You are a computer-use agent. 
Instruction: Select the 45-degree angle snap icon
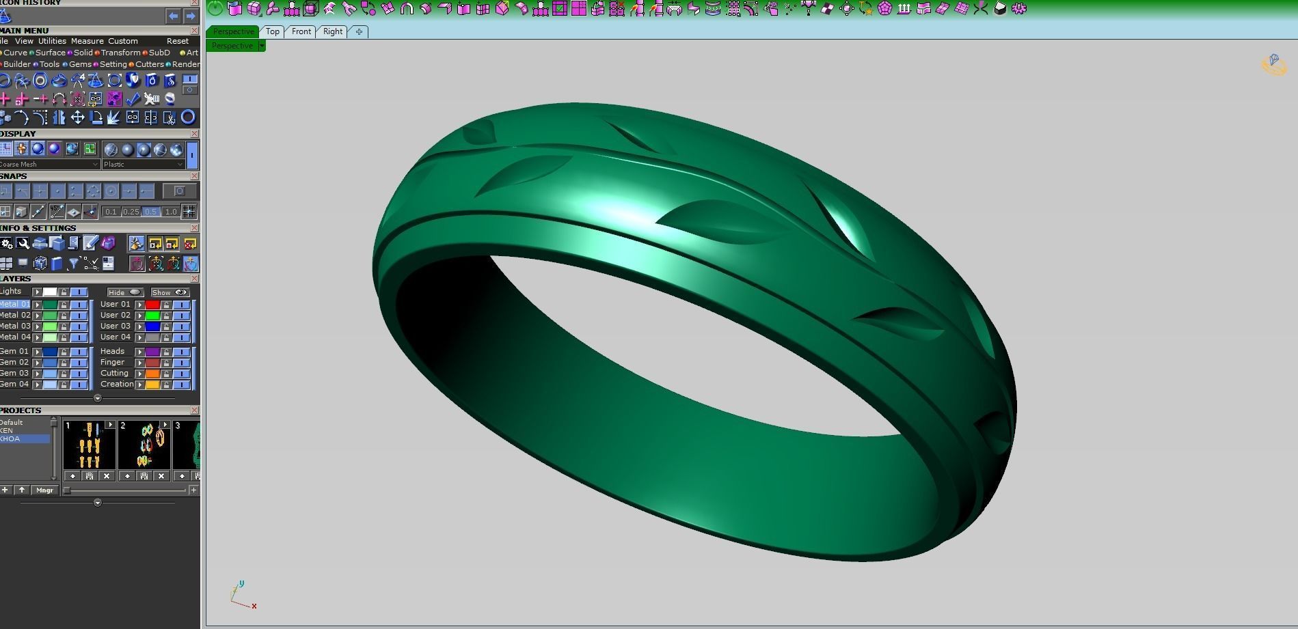coord(57,212)
